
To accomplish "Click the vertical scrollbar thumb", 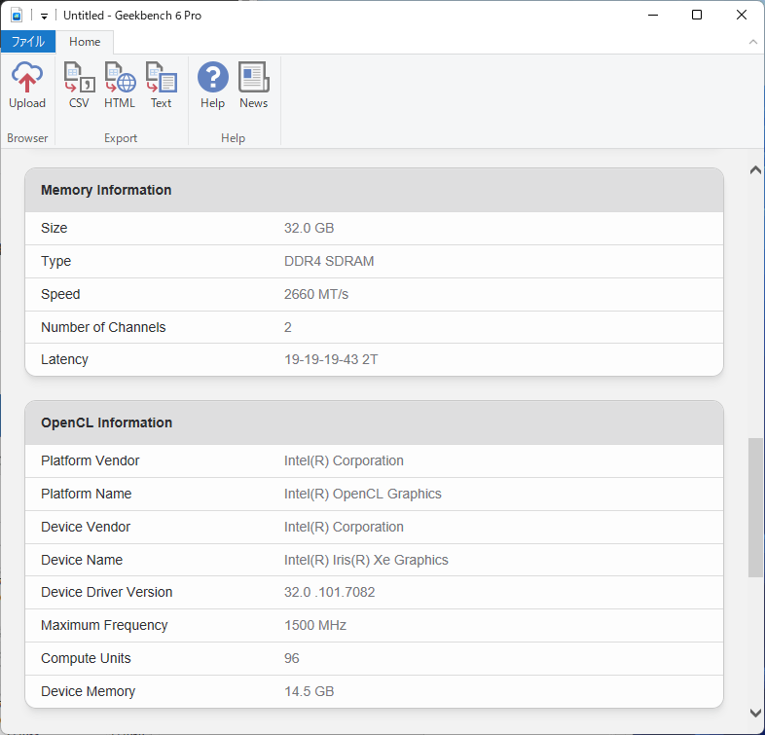I will [x=755, y=506].
